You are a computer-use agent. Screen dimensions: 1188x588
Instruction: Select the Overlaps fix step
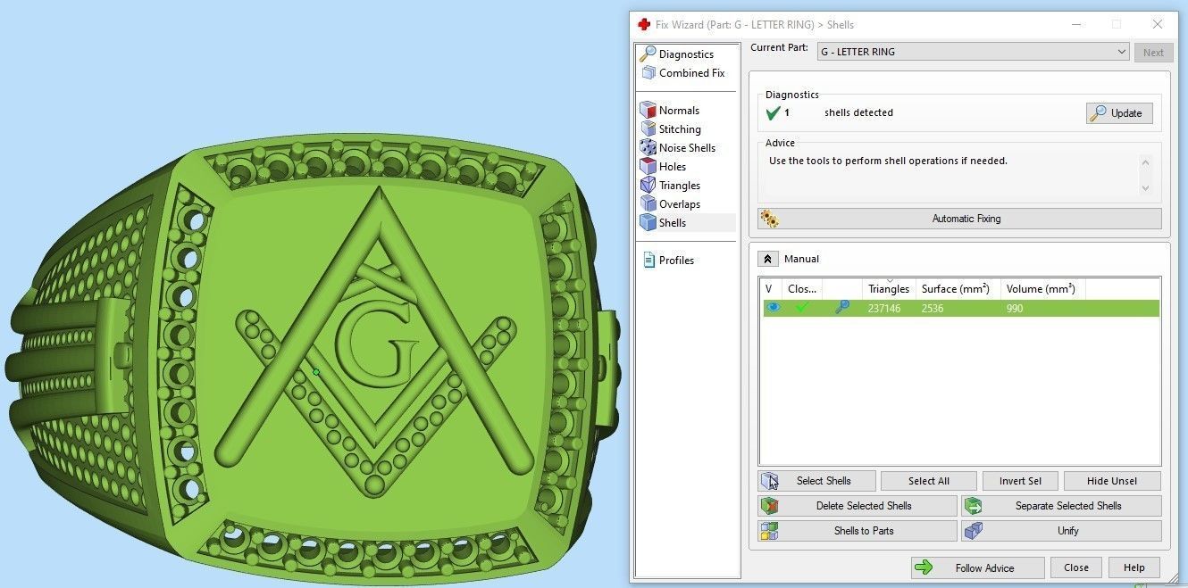671,204
